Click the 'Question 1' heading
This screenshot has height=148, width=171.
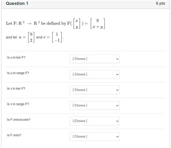click(17, 4)
